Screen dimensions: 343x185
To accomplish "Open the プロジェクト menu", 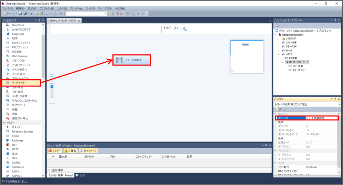I will [47, 8].
